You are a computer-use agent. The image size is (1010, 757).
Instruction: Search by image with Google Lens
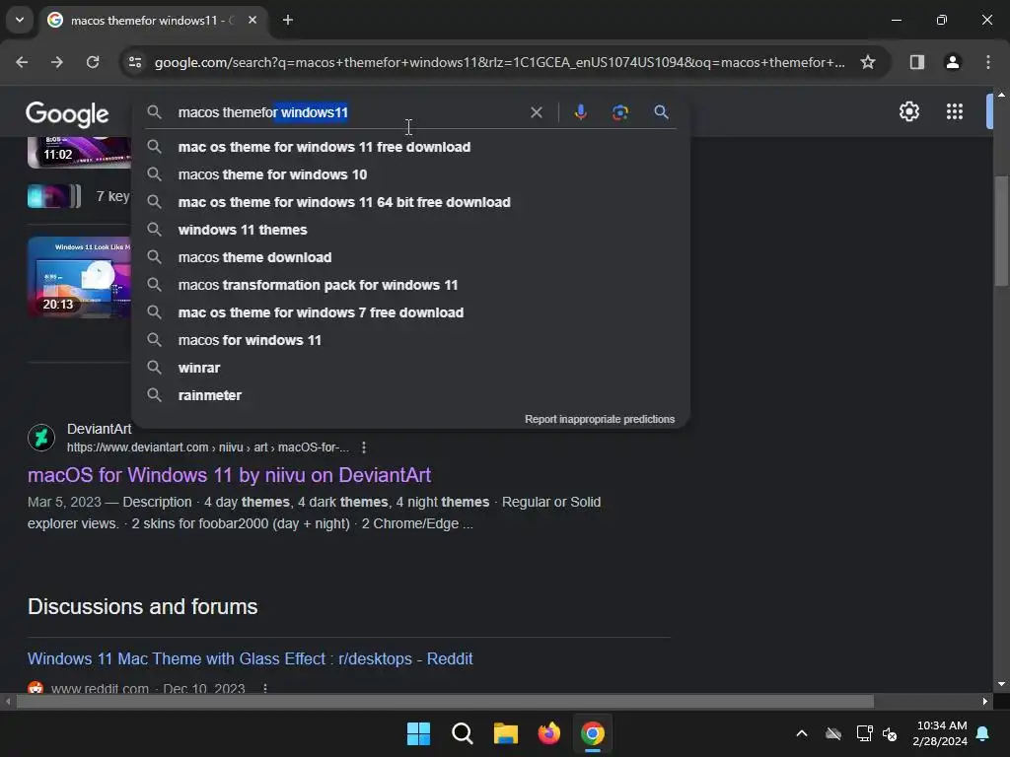[x=619, y=112]
